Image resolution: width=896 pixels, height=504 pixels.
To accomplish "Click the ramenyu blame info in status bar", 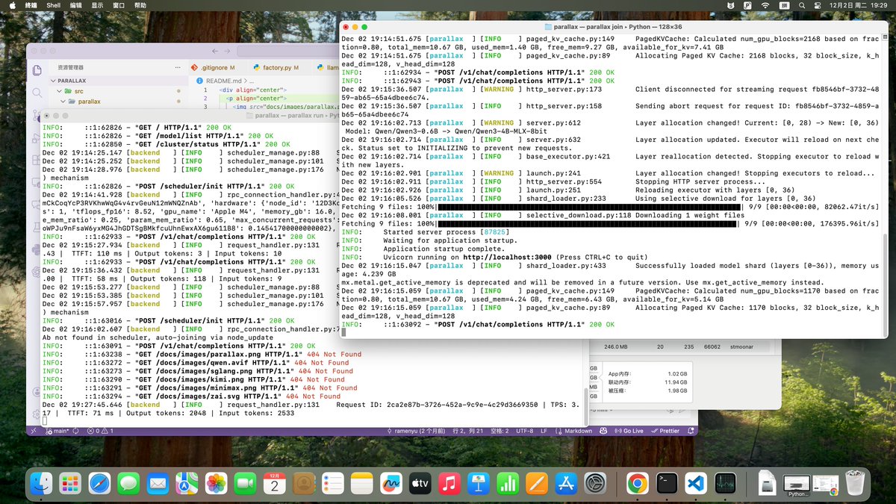I will (x=417, y=431).
